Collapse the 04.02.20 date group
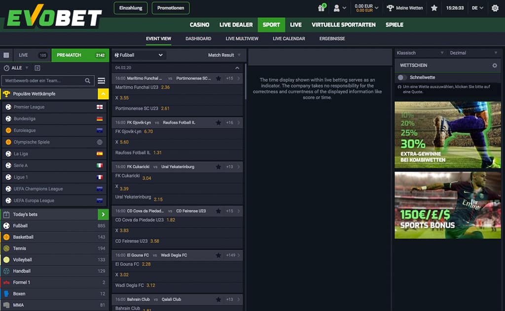This screenshot has width=505, height=311. click(x=237, y=68)
